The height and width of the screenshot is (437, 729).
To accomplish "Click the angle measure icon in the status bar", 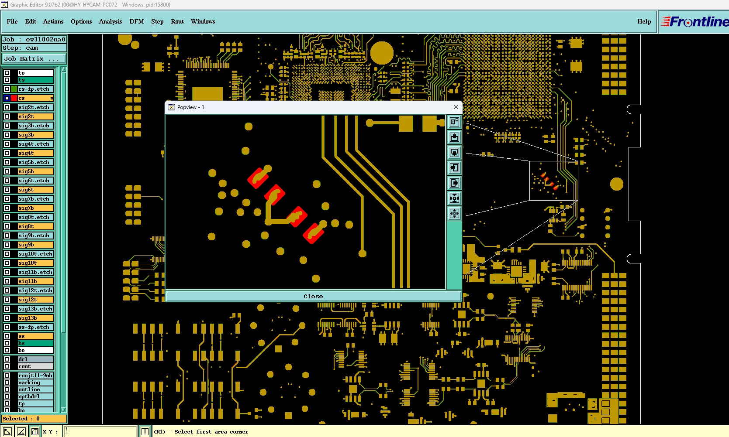I will pyautogui.click(x=21, y=432).
